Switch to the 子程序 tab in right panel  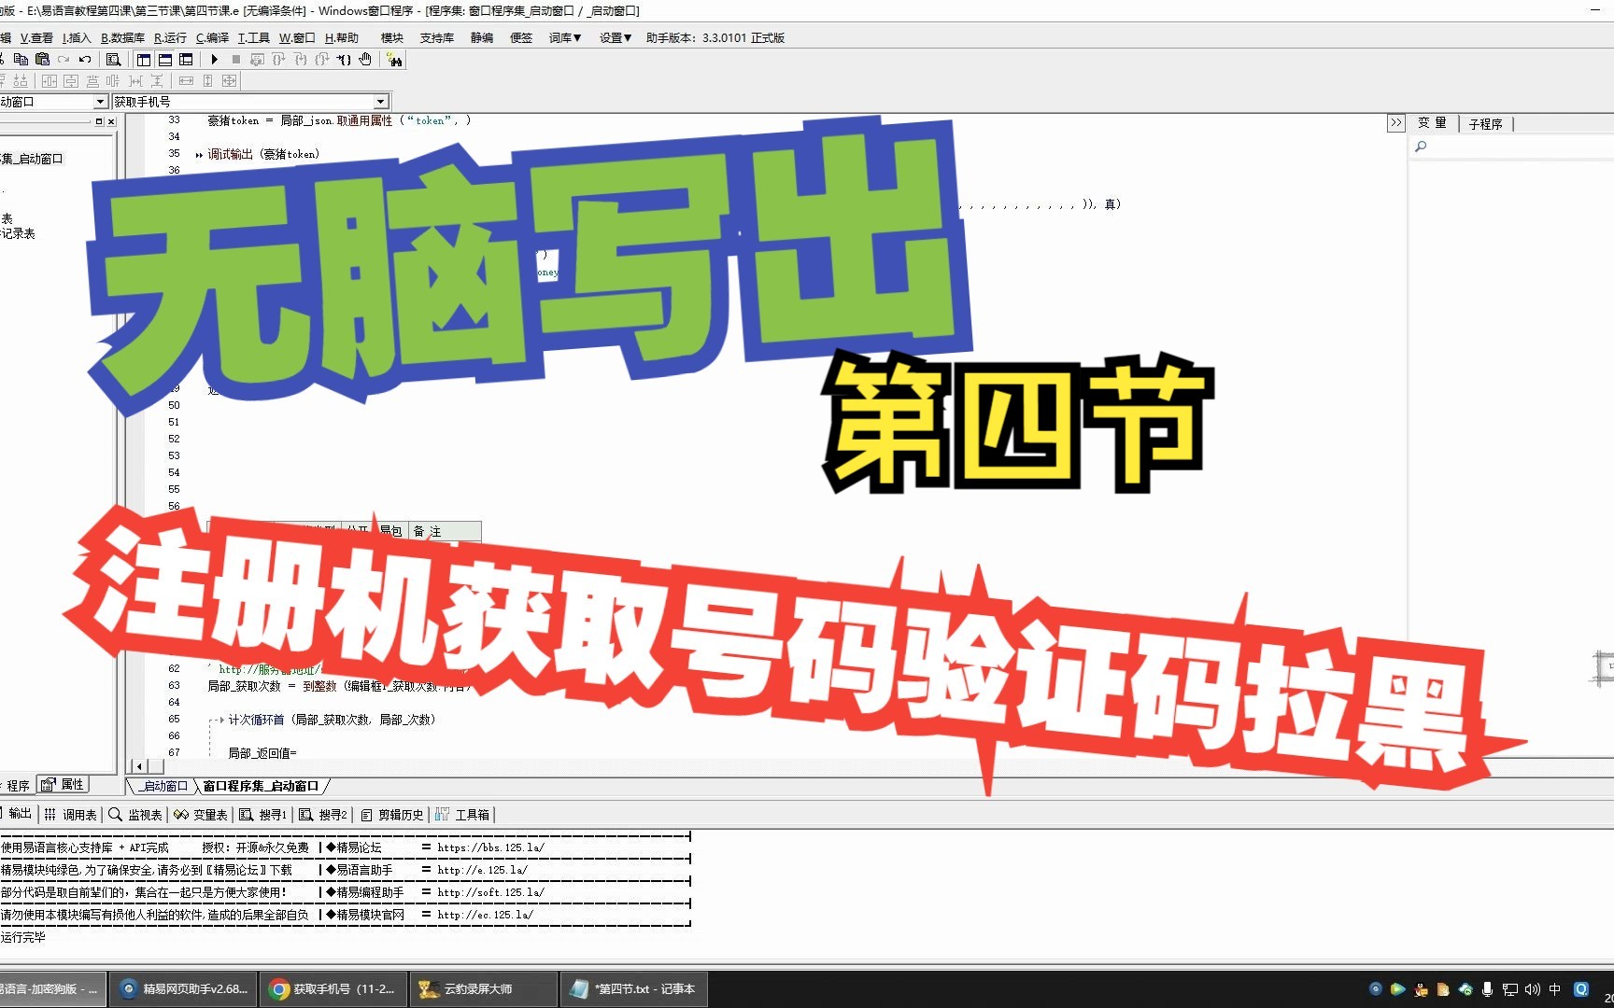click(x=1485, y=123)
